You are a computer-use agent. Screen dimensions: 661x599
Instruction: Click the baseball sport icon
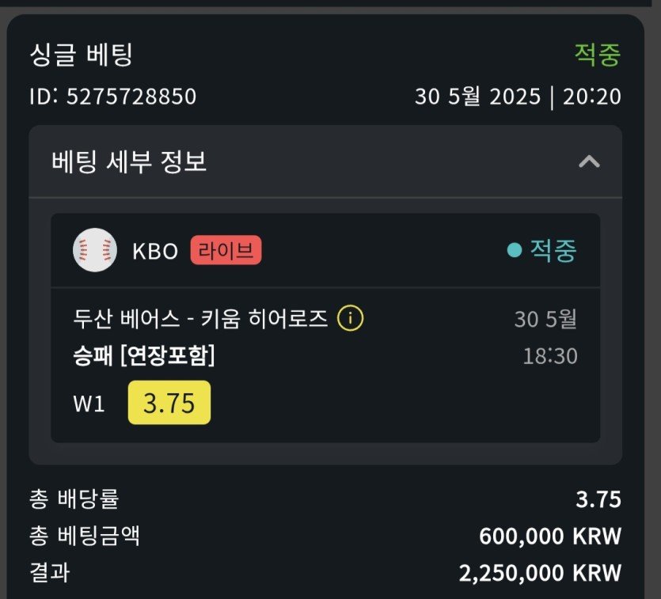94,250
